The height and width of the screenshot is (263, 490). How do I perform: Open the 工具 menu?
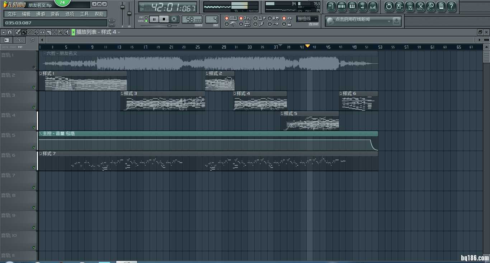click(84, 14)
